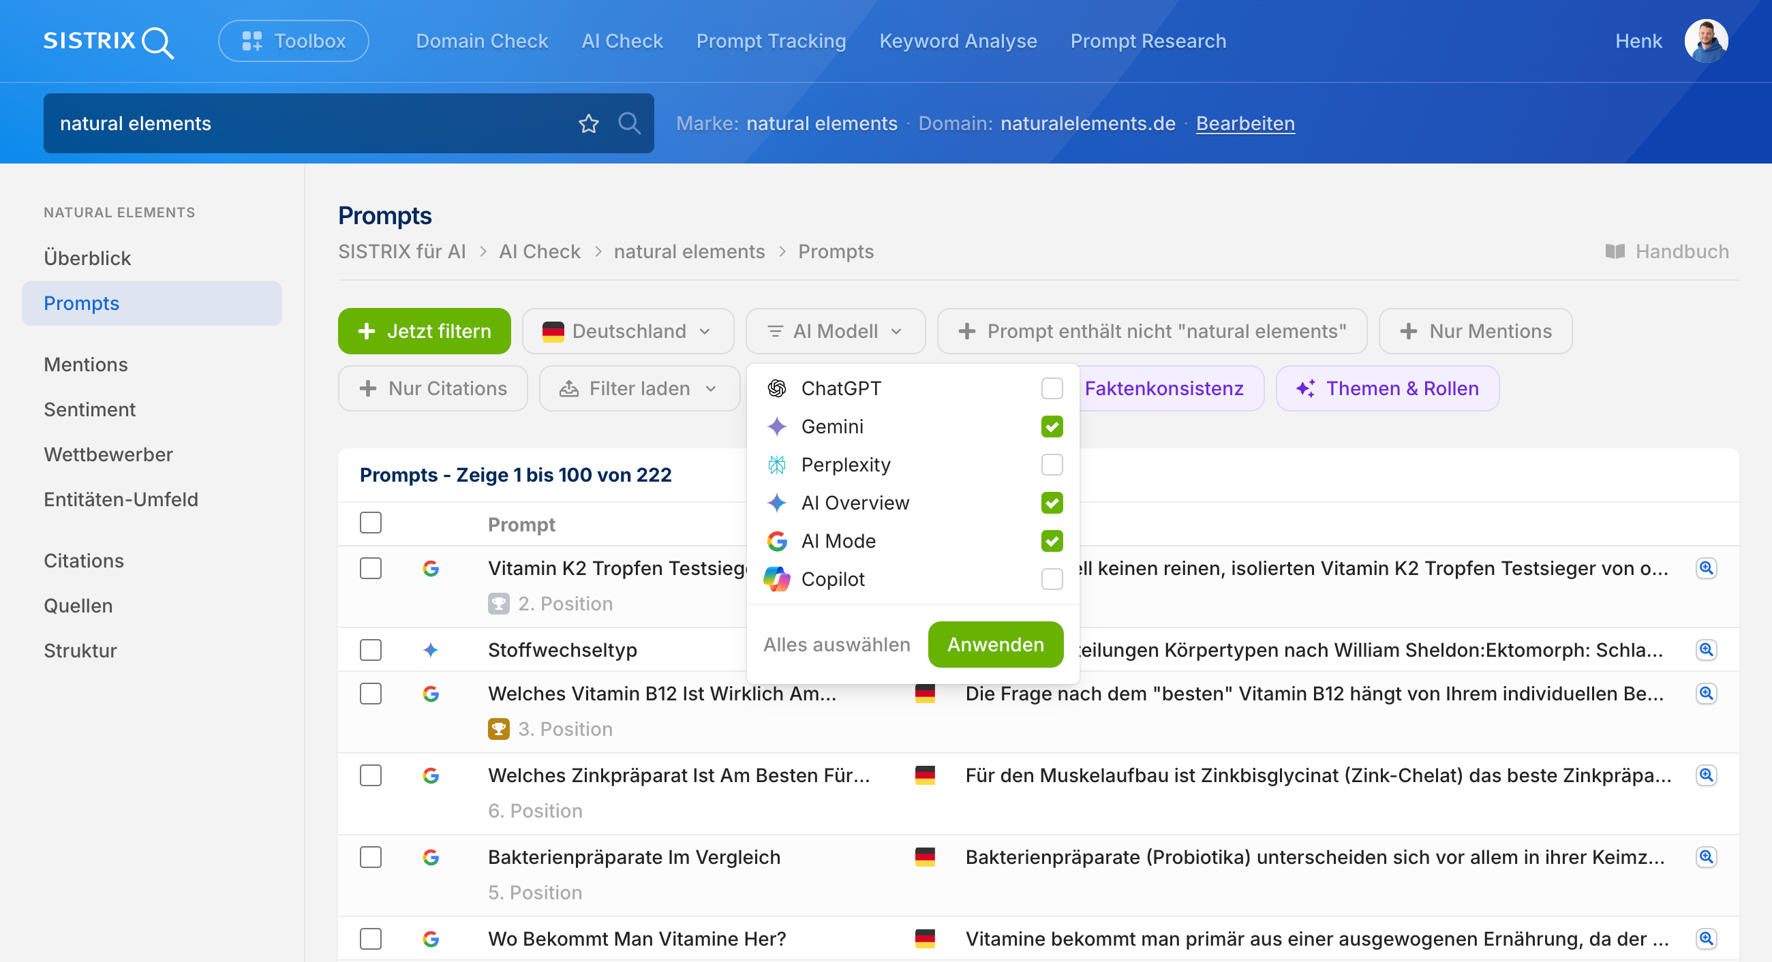
Task: Select the Vitamin K2 Tropfen row checkbox
Action: [x=371, y=569]
